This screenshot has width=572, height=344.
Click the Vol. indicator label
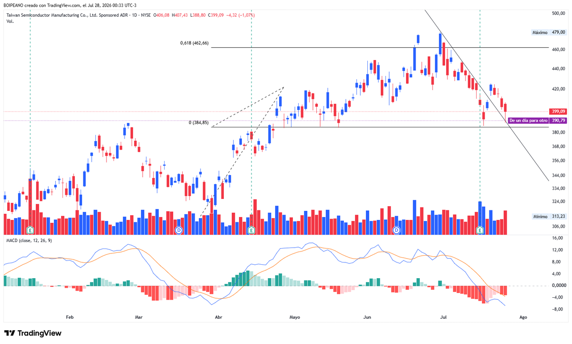click(10, 21)
